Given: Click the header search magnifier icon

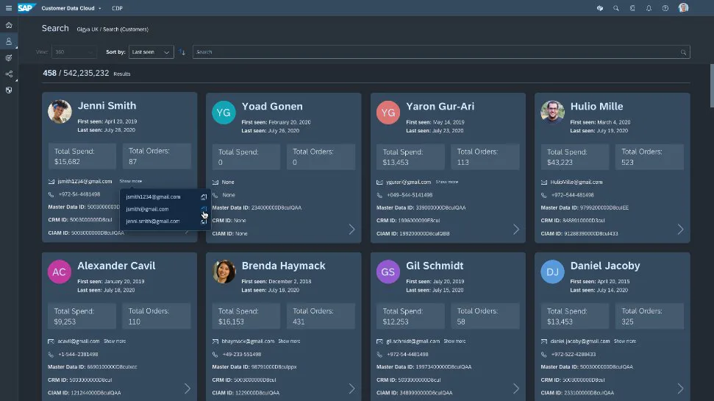Looking at the screenshot, I should pos(615,8).
